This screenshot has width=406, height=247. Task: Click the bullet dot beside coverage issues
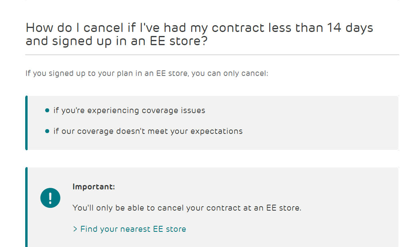point(47,110)
